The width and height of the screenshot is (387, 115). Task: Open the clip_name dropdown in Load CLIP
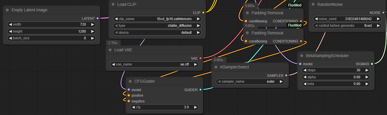157,19
